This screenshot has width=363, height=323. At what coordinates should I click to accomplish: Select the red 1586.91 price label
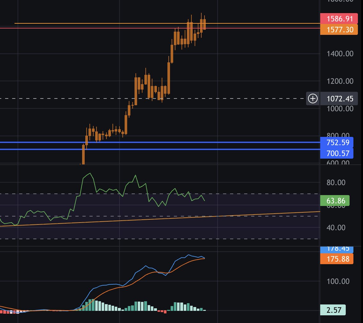pyautogui.click(x=339, y=19)
